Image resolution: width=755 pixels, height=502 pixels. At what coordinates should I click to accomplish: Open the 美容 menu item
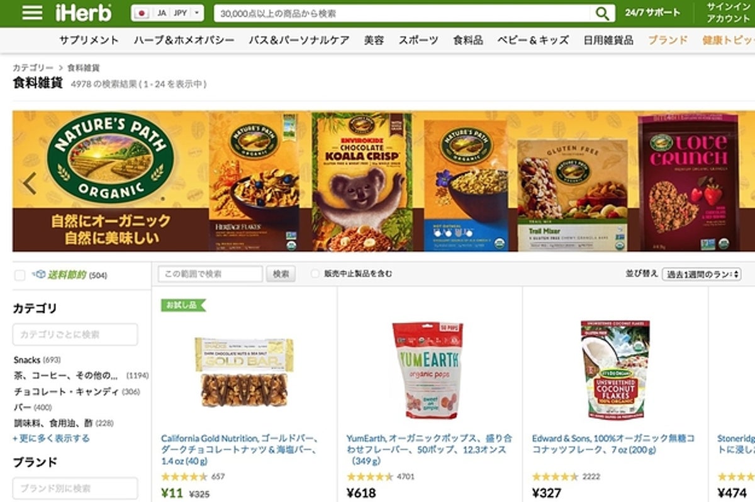[x=374, y=40]
